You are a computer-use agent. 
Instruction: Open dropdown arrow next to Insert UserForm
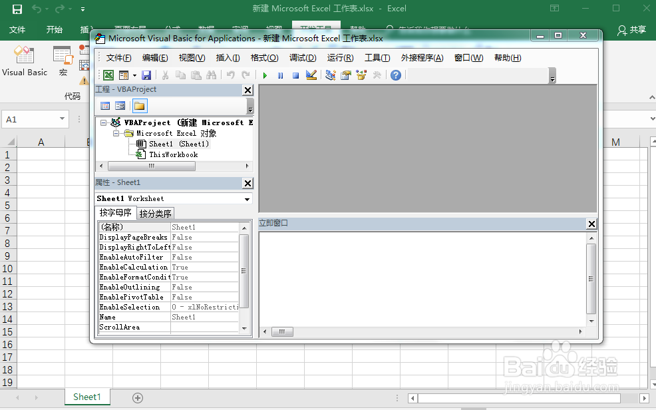point(134,76)
